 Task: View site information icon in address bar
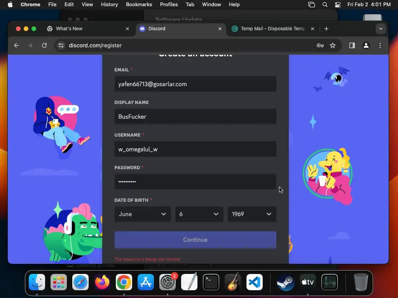click(x=61, y=45)
